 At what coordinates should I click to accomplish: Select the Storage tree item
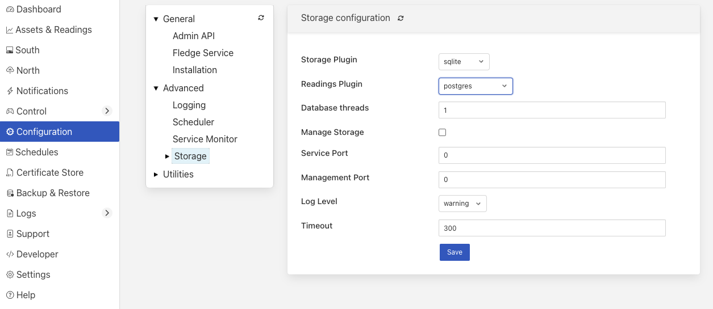pyautogui.click(x=190, y=156)
